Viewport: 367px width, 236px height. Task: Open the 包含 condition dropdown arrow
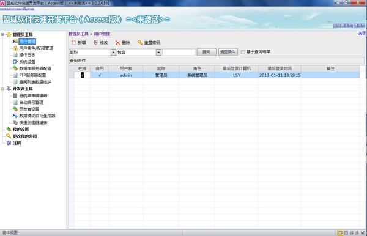coord(158,52)
